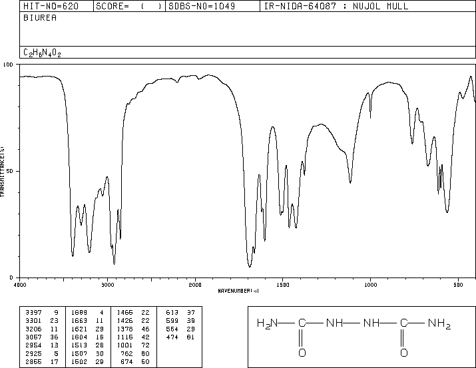
Task: Click the 1500 tick label on wavenumber axis
Action: (283, 285)
